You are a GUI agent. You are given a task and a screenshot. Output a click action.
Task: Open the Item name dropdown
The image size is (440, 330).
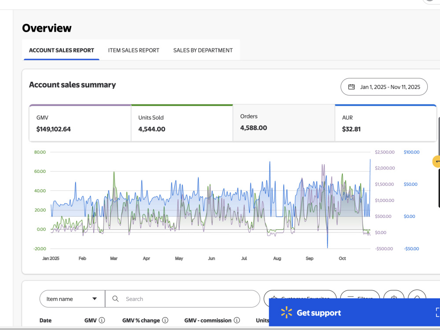tap(72, 299)
